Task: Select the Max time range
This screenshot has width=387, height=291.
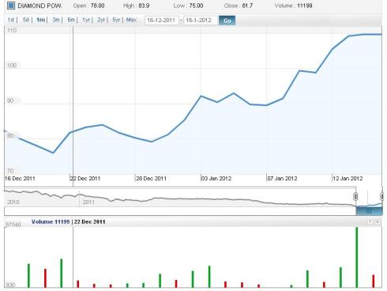Action: pyautogui.click(x=131, y=20)
